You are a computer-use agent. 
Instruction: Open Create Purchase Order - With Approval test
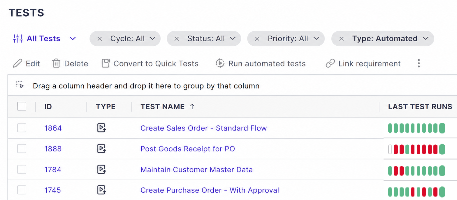[210, 190]
